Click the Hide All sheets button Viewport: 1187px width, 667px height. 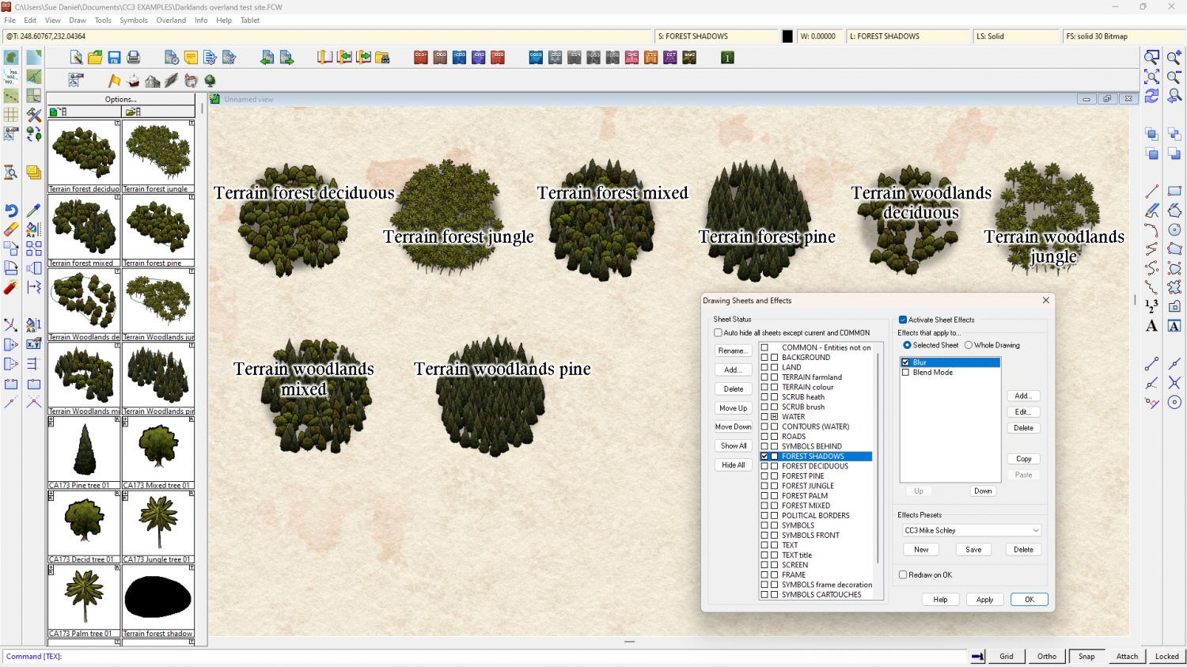coord(733,465)
